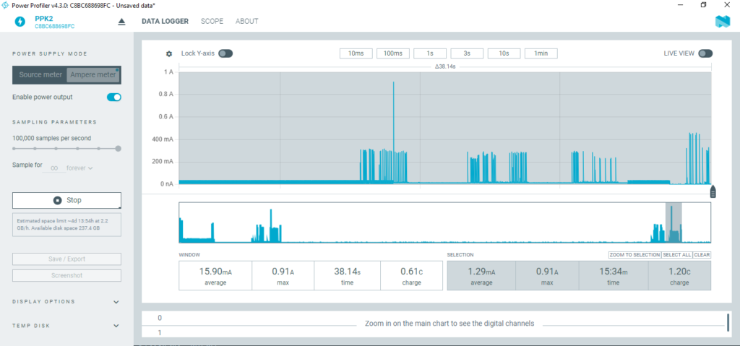Expand the TEMP DISK section
The height and width of the screenshot is (346, 740).
click(x=66, y=326)
